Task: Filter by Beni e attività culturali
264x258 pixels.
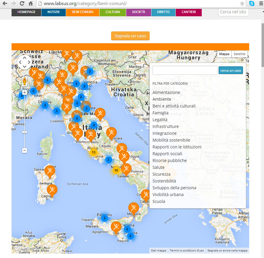Action: coord(174,106)
